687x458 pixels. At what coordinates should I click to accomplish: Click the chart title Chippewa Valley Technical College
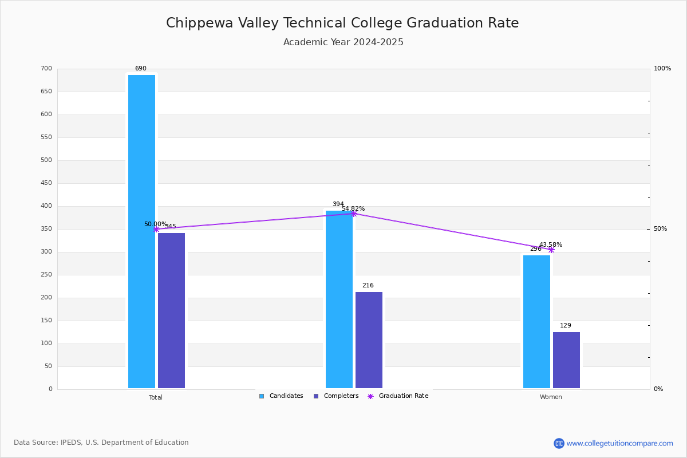[342, 23]
